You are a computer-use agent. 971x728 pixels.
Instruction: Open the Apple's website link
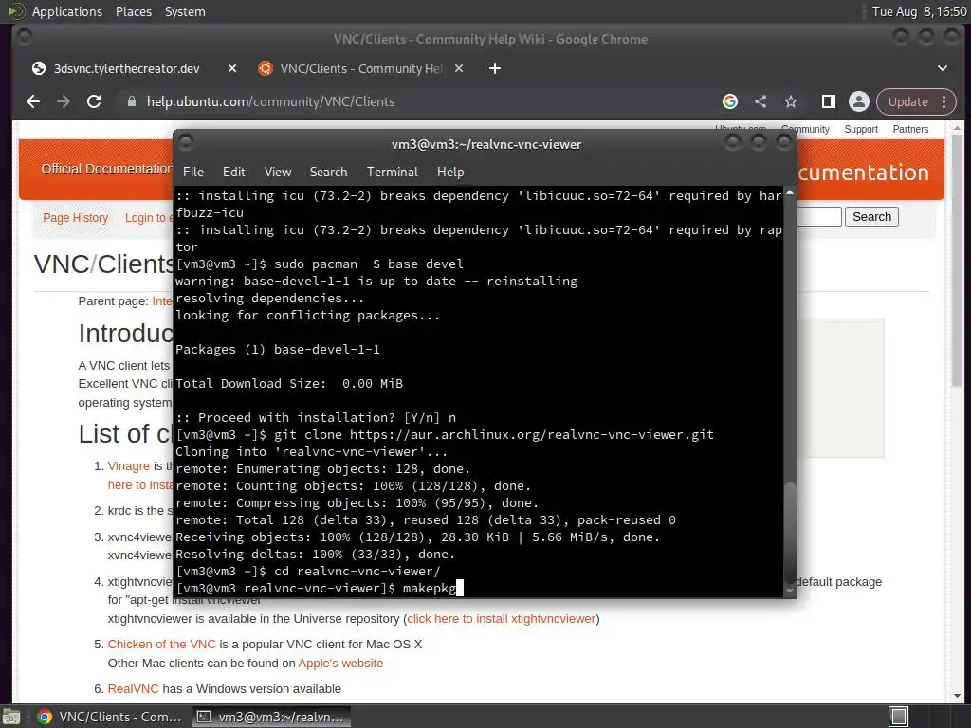point(340,663)
